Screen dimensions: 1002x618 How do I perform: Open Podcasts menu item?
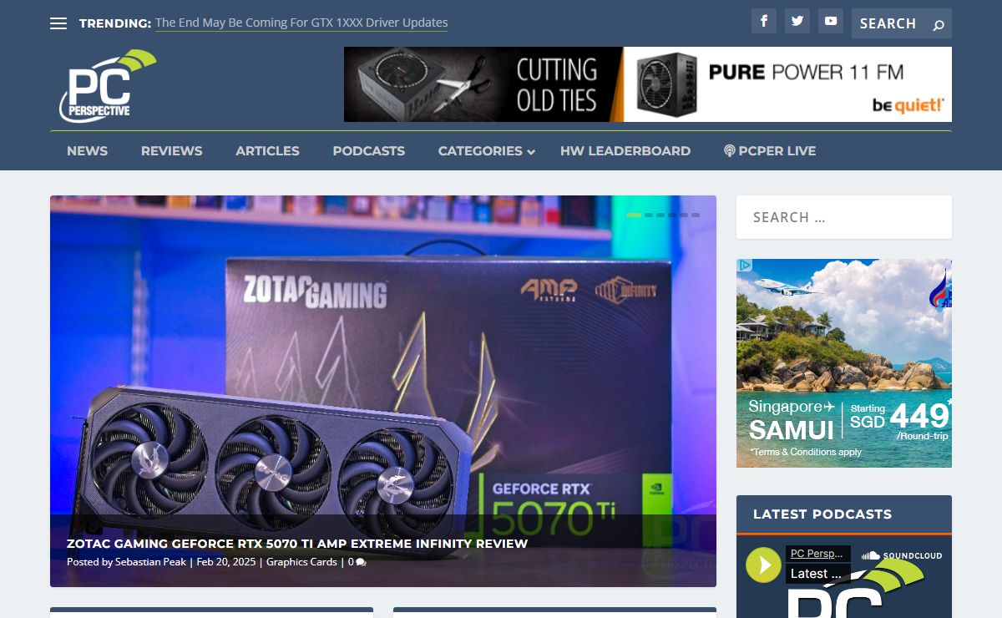coord(368,151)
